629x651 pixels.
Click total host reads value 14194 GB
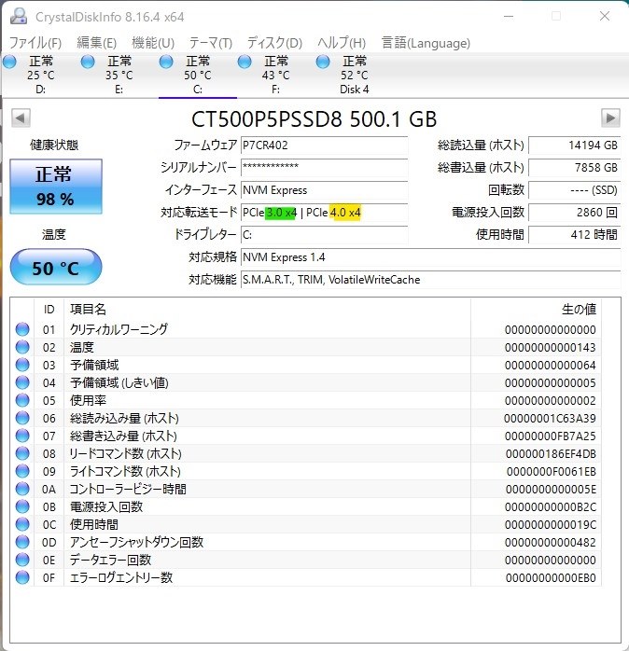coord(575,145)
